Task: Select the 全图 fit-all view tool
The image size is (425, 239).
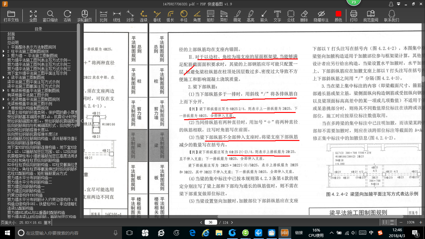Action: coord(33,16)
